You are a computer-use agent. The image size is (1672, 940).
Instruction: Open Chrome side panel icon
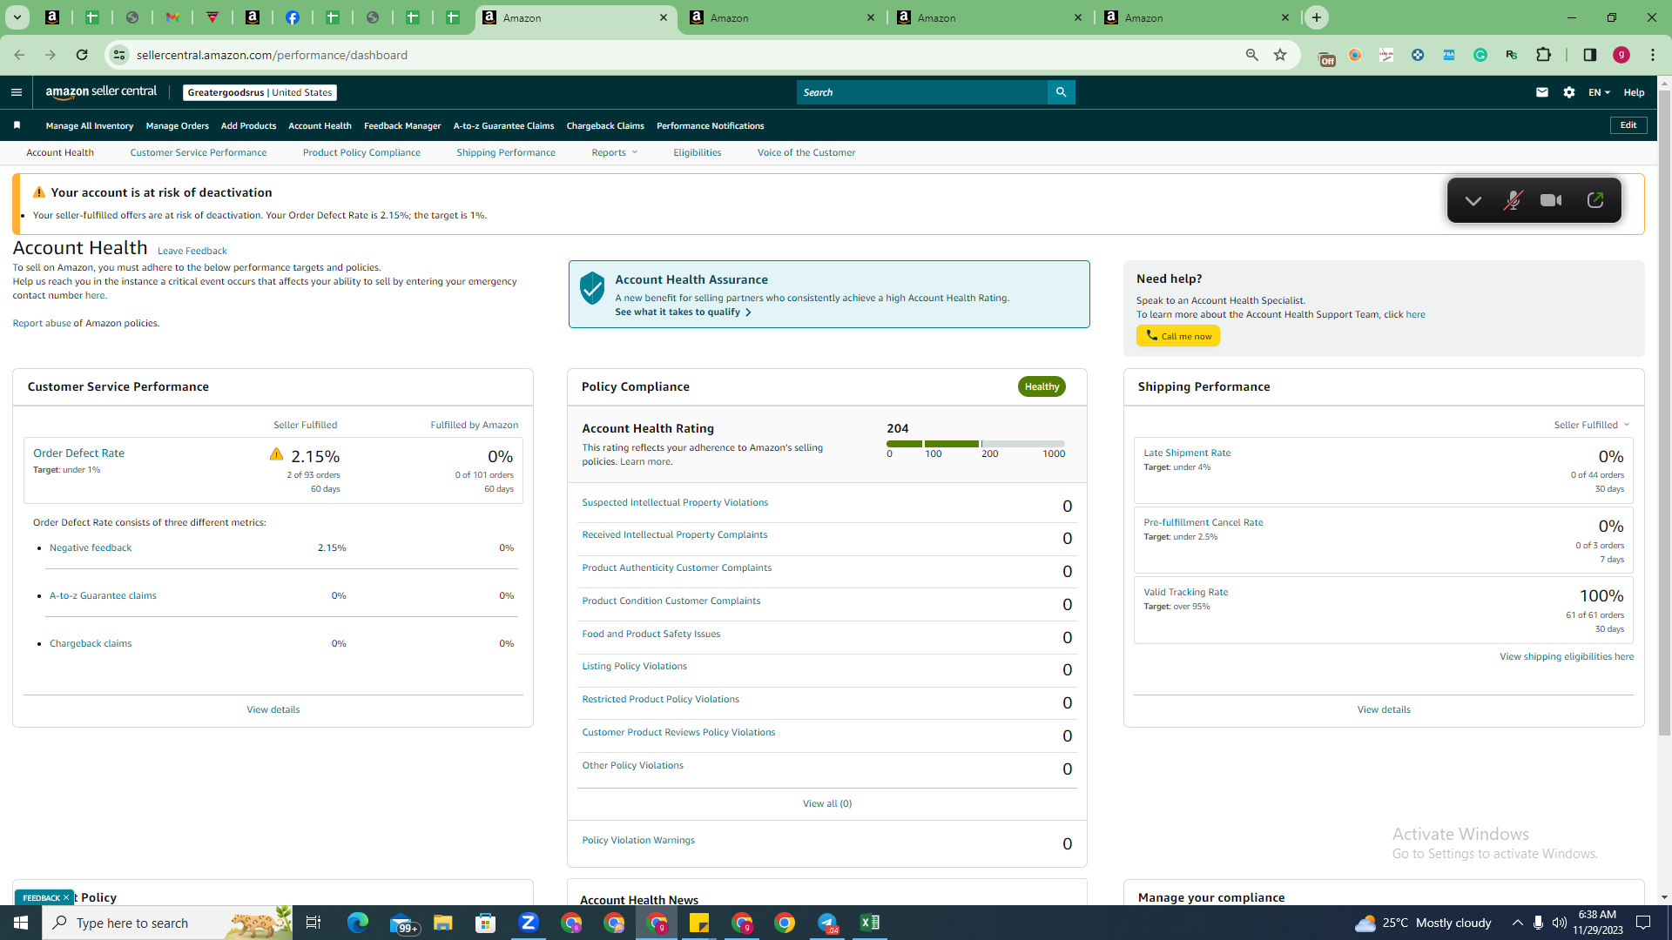pos(1590,55)
